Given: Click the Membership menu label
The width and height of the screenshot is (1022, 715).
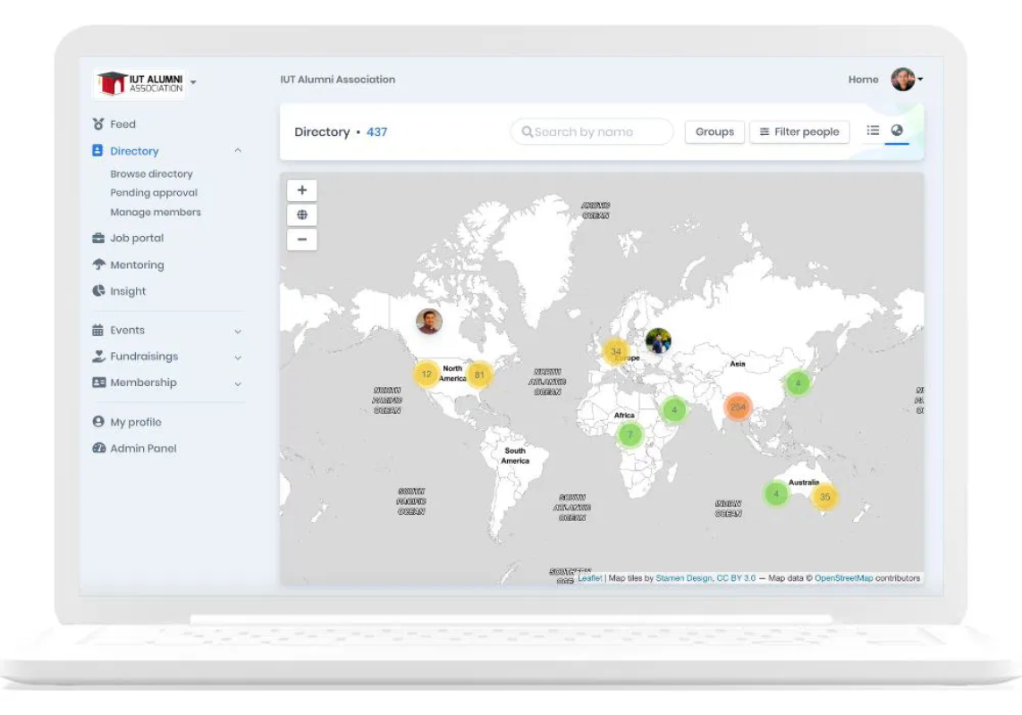Looking at the screenshot, I should (x=143, y=383).
